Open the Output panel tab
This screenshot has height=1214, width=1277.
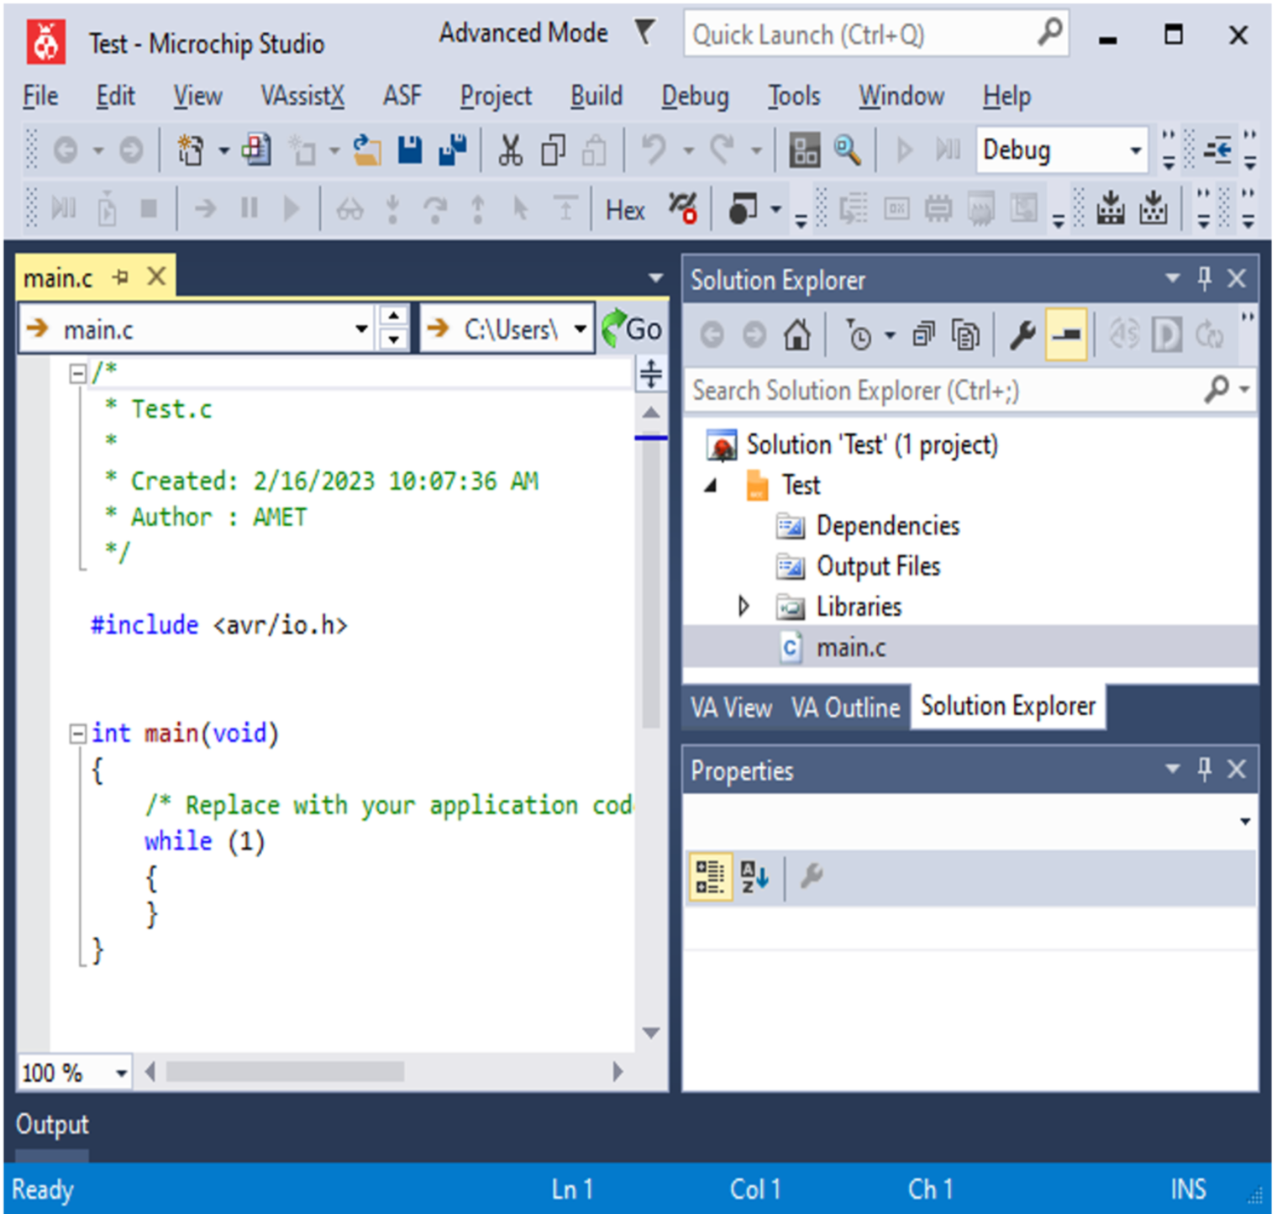coord(52,1125)
